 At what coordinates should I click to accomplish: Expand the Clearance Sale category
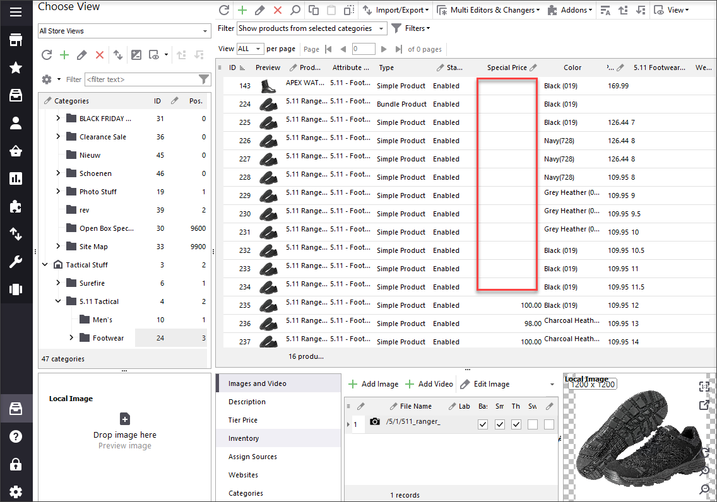58,137
